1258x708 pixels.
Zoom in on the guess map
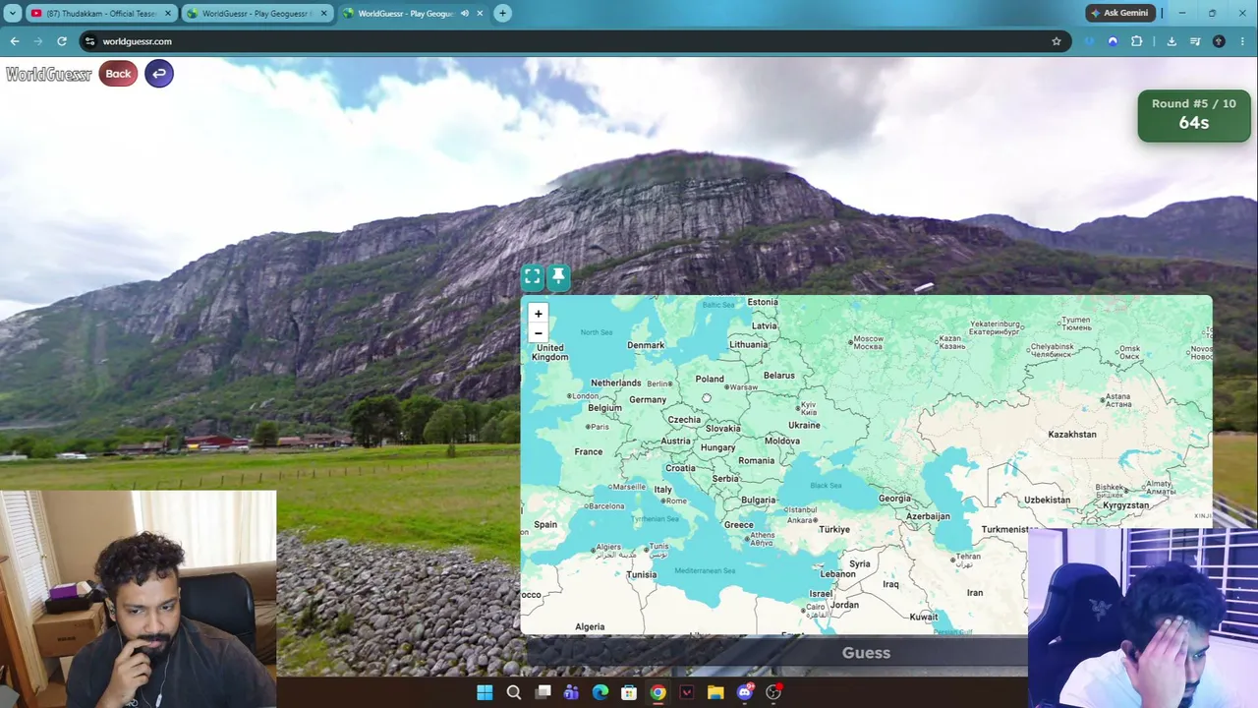click(538, 314)
